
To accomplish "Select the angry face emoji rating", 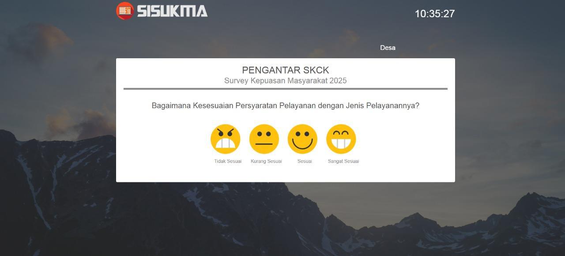I will point(226,139).
